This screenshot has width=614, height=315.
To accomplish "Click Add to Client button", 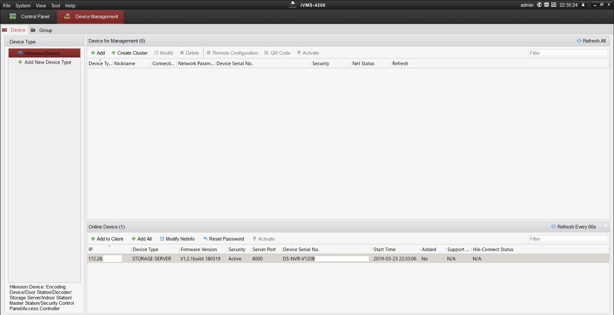I will 107,239.
